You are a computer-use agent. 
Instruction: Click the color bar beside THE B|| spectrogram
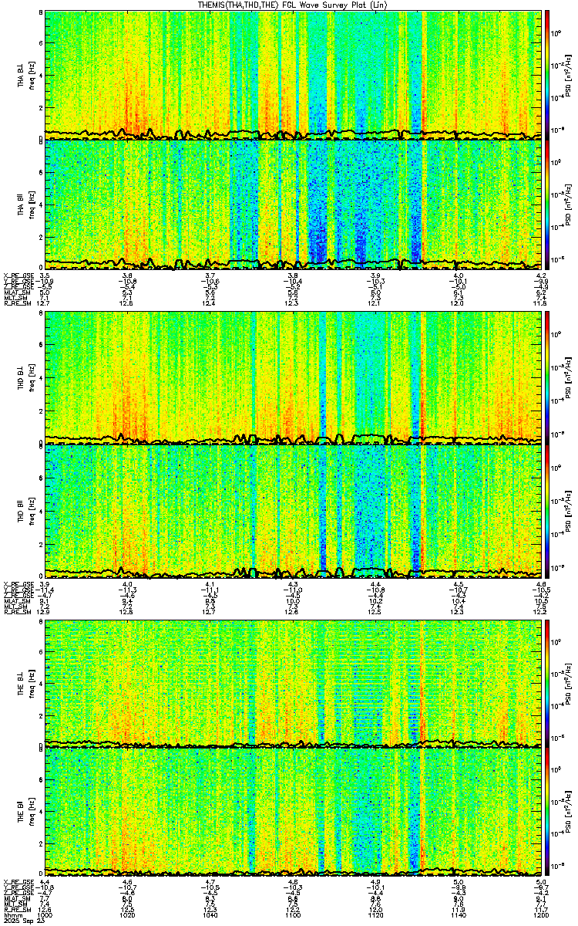point(548,813)
